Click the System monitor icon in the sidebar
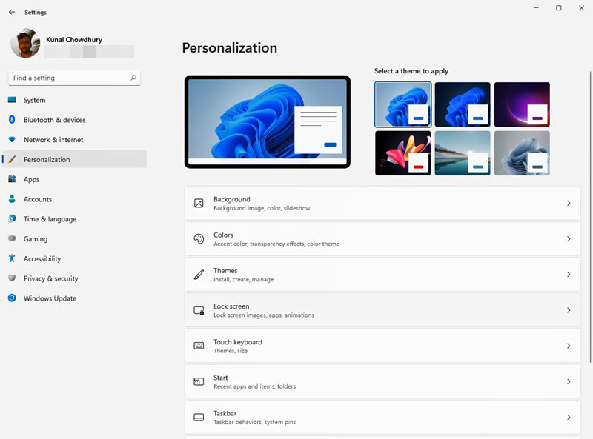The width and height of the screenshot is (593, 439). click(x=12, y=100)
